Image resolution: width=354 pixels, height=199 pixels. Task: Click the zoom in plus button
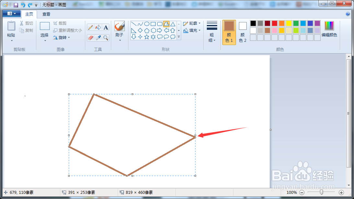click(341, 193)
